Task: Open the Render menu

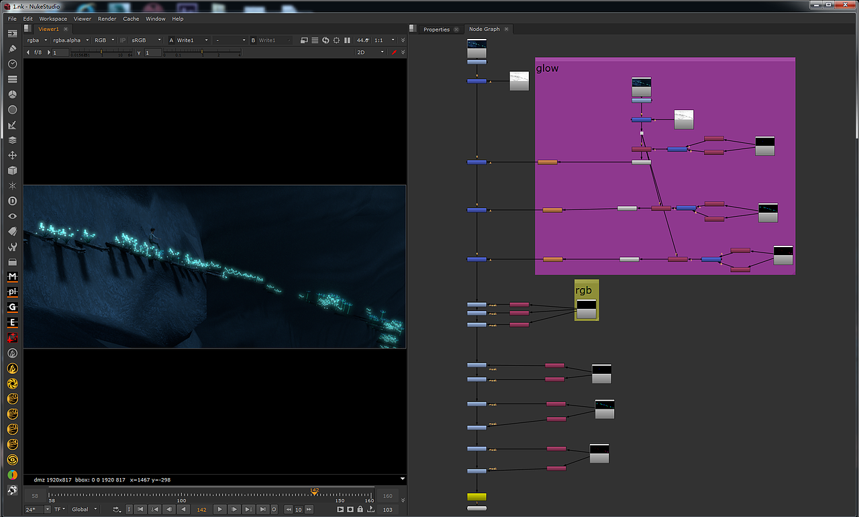Action: 107,19
